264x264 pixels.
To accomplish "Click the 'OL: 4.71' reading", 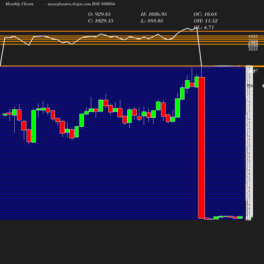I will pos(204,27).
